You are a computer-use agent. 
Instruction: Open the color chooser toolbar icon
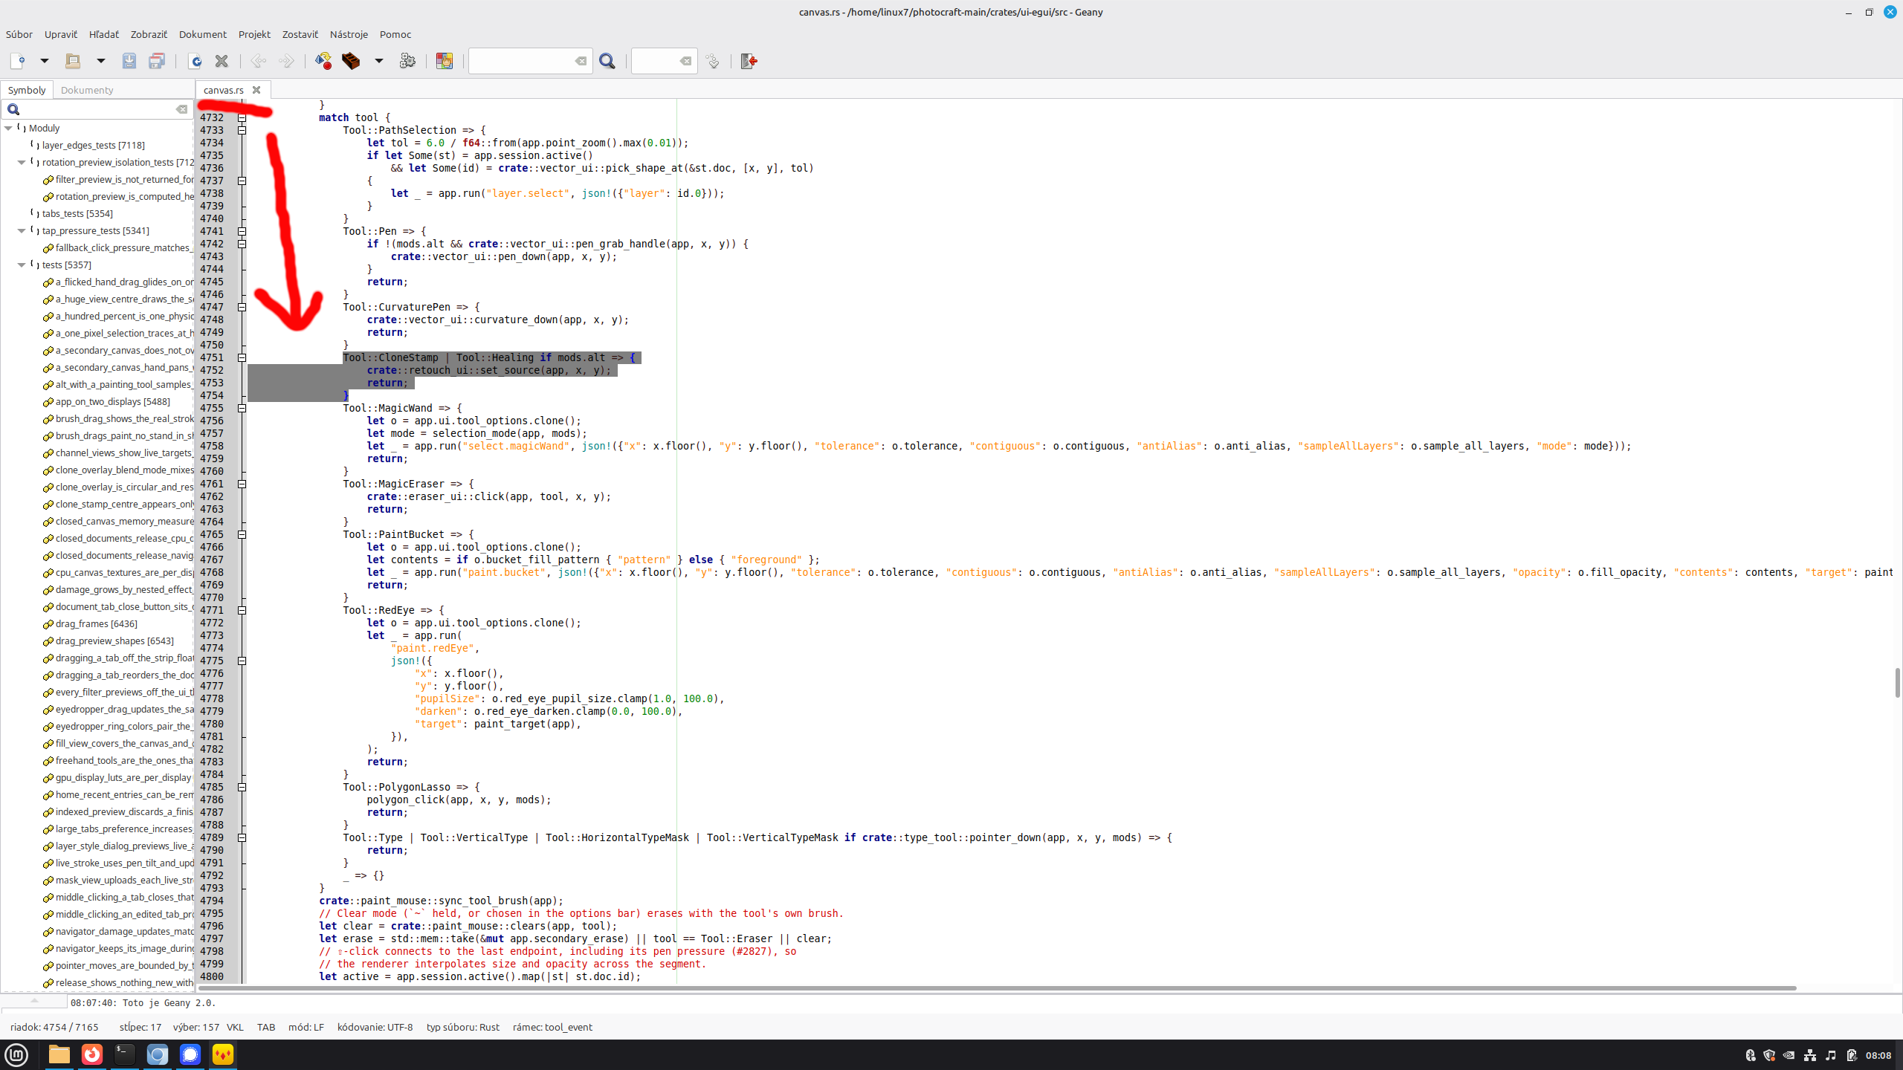pyautogui.click(x=445, y=61)
